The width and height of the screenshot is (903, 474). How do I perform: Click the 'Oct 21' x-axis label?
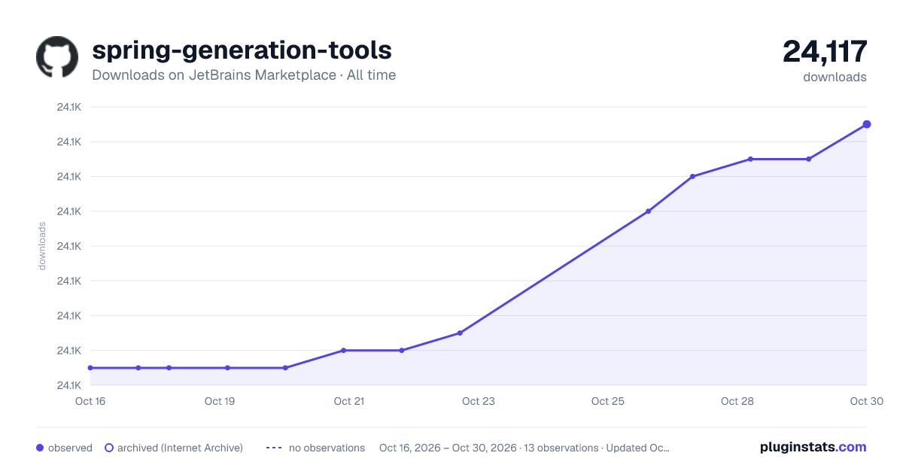tap(349, 401)
